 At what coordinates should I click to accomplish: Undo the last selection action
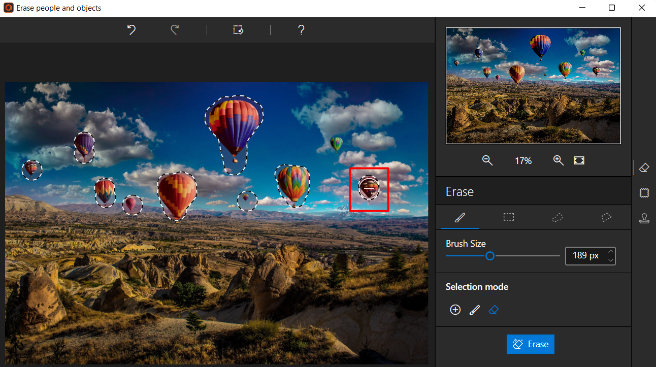click(132, 30)
